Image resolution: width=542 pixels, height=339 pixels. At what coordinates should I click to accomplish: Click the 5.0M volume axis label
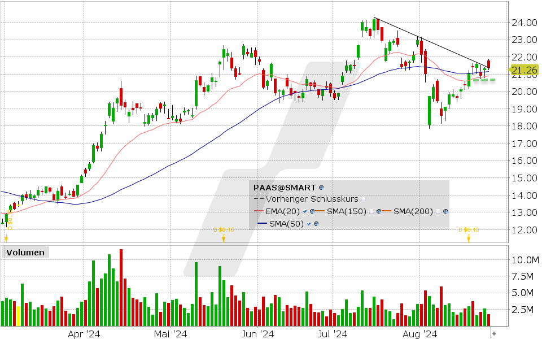point(522,293)
